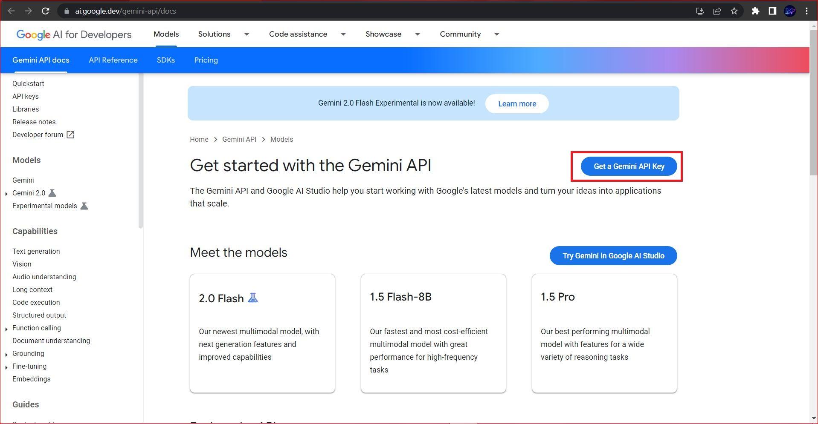Switch to the SDKs tab
Screen dimensions: 818x424
165,60
